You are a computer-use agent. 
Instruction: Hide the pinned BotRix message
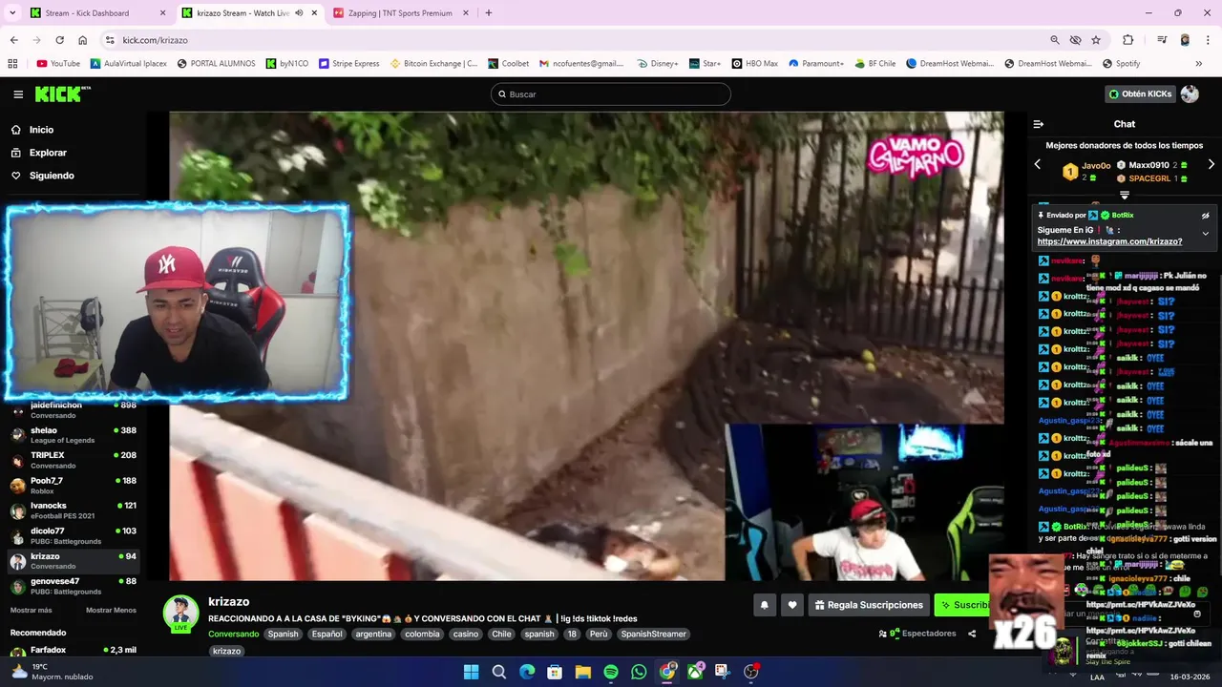(1205, 216)
